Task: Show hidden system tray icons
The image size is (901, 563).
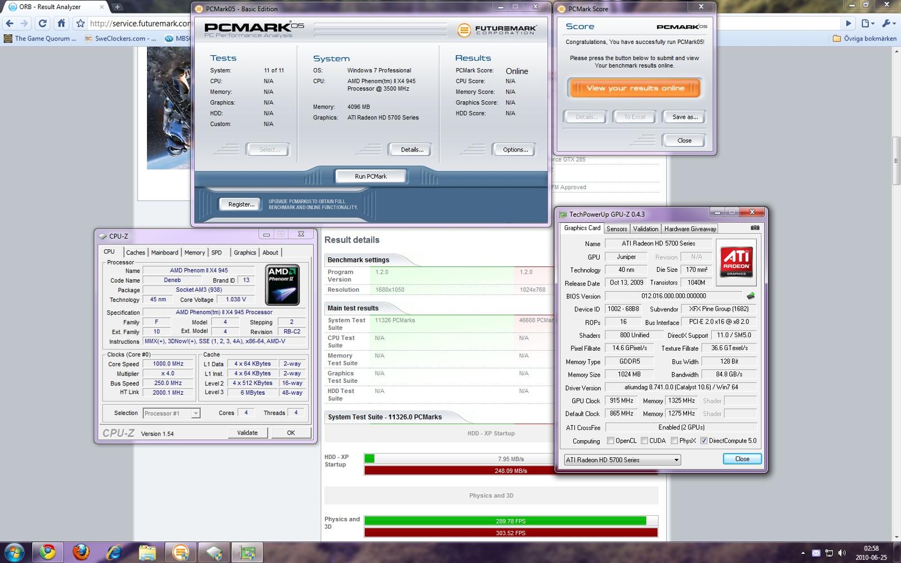Action: tap(803, 553)
